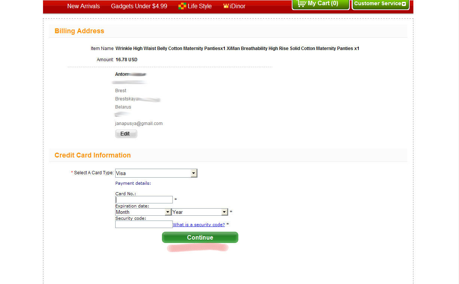Click the shopping cart icon
The image size is (459, 284).
pos(302,3)
